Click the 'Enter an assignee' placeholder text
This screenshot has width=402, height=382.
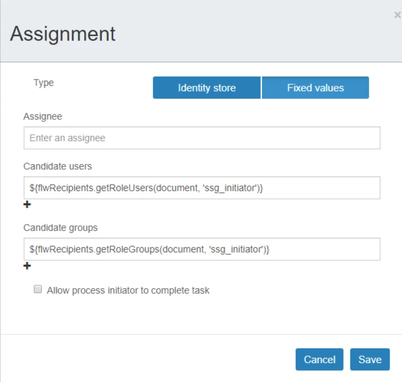click(67, 138)
